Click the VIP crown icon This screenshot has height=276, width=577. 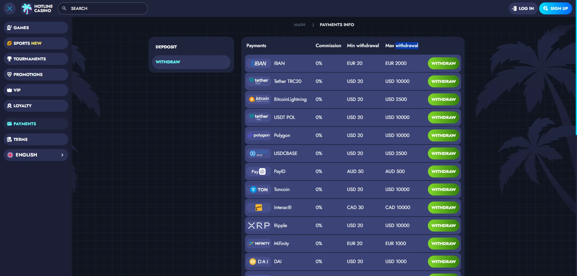pos(9,90)
